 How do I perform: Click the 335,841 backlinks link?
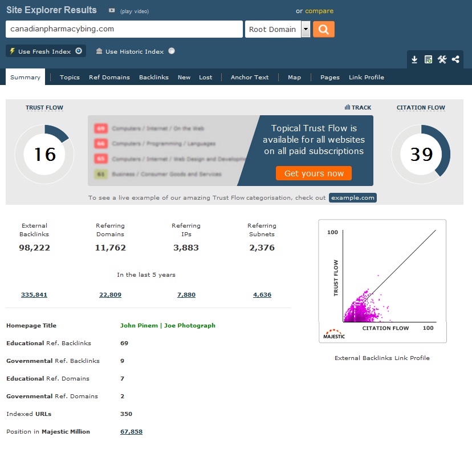[x=34, y=294]
